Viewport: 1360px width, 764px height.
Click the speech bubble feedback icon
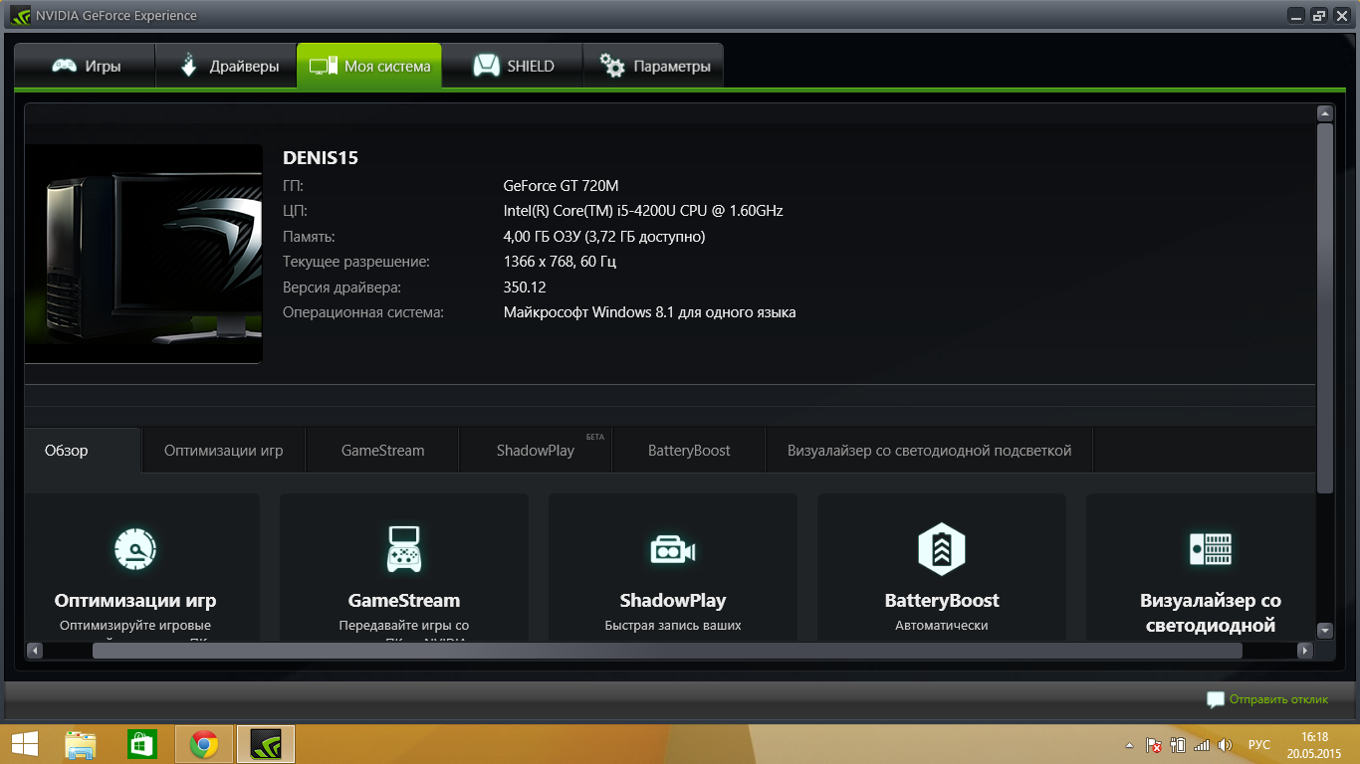coord(1216,699)
